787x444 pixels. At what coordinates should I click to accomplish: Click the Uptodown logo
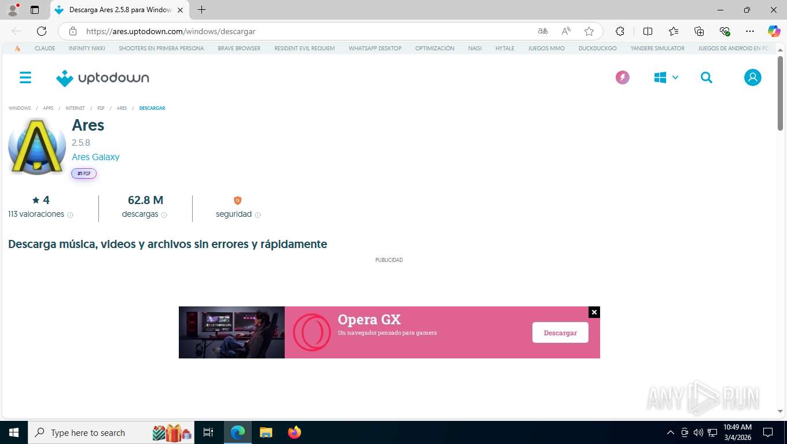(x=102, y=78)
